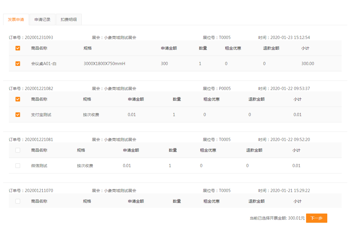Click the 下一步 button
This screenshot has height=225, width=364.
coord(317,218)
